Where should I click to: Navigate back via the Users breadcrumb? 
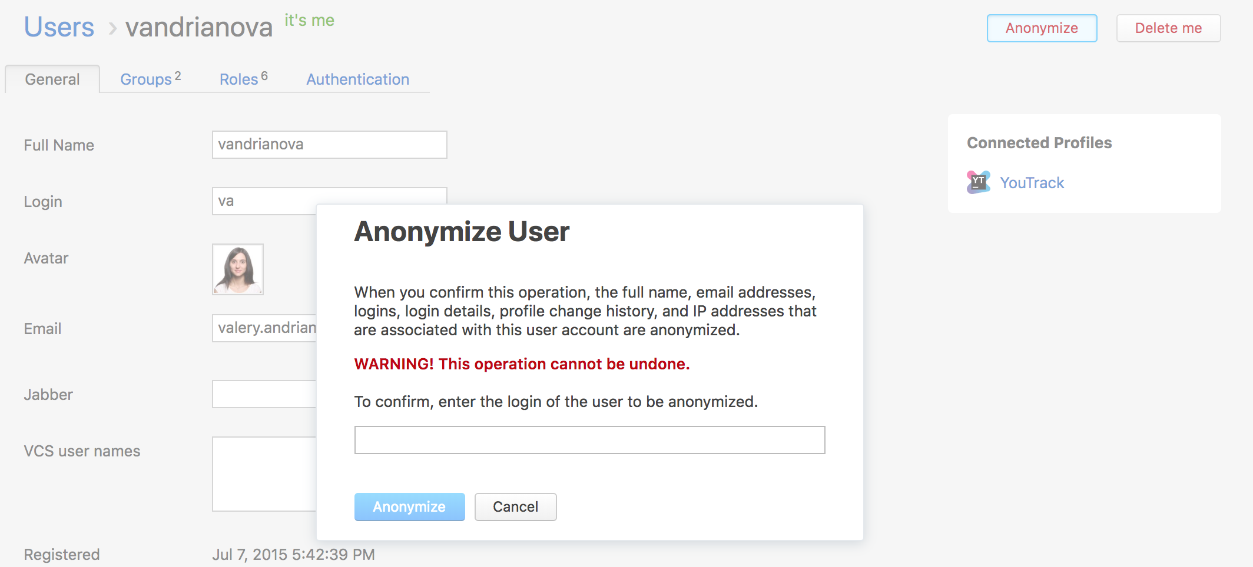(59, 27)
